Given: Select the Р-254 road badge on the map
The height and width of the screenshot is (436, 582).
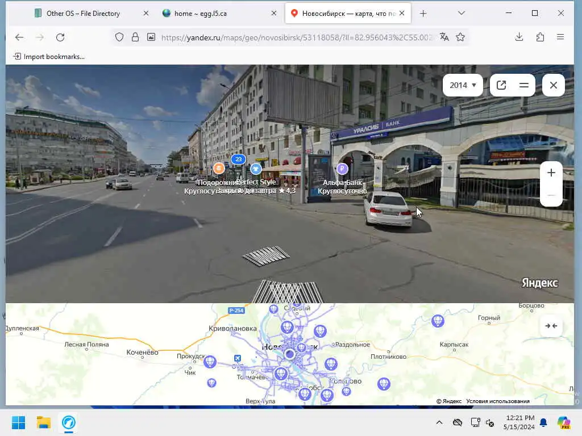Looking at the screenshot, I should [x=236, y=311].
